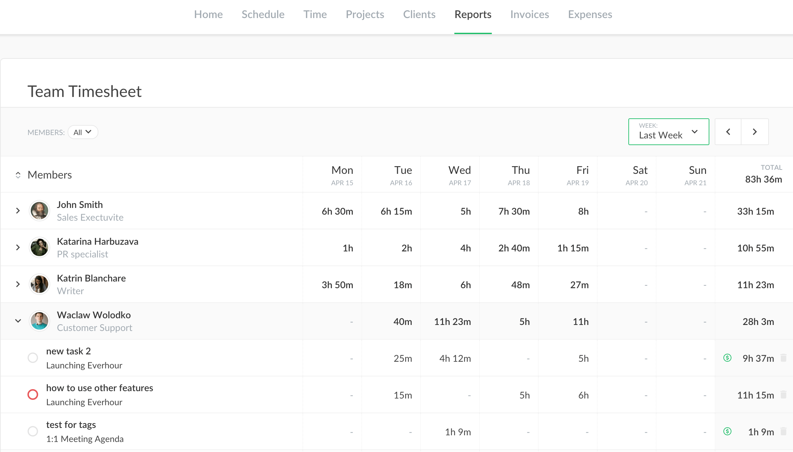
Task: Click the Team Timesheet heading
Action: click(x=84, y=91)
